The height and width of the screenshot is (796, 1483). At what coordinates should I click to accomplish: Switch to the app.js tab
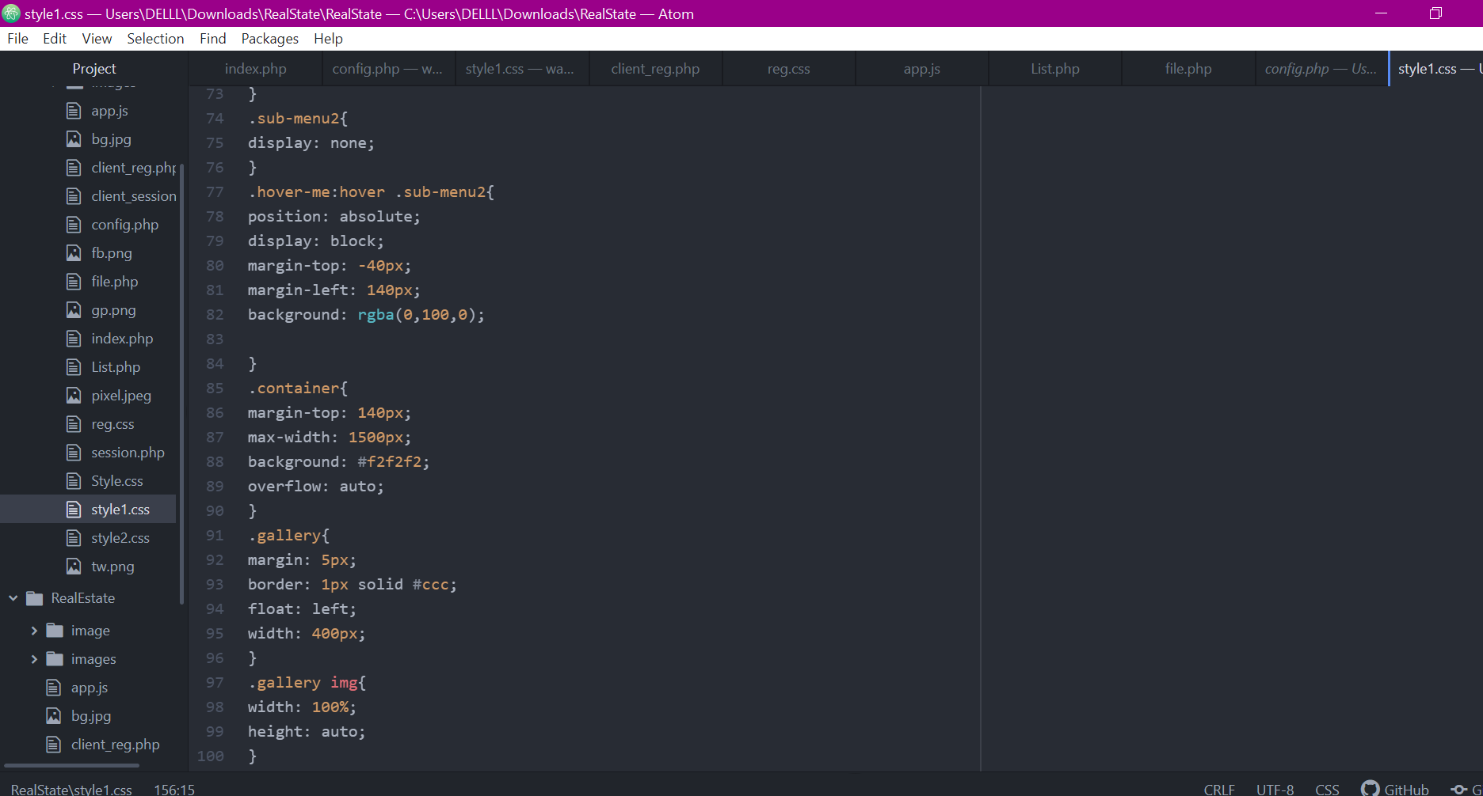coord(921,69)
